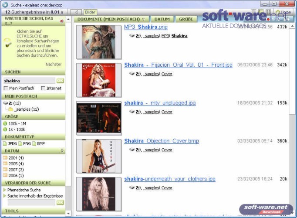Open Cover folder of mtv unplugged result

tap(167, 112)
